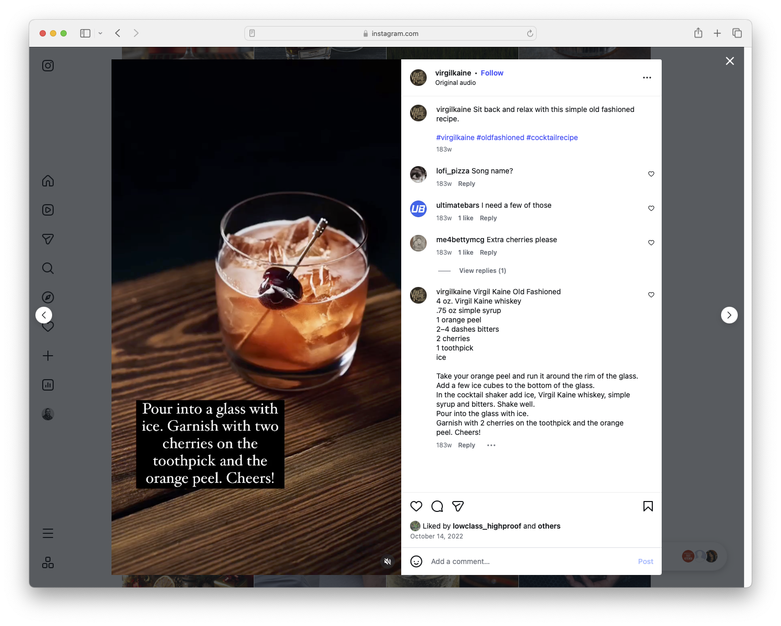Like the post with the heart icon
Viewport: 781px width, 626px height.
416,506
